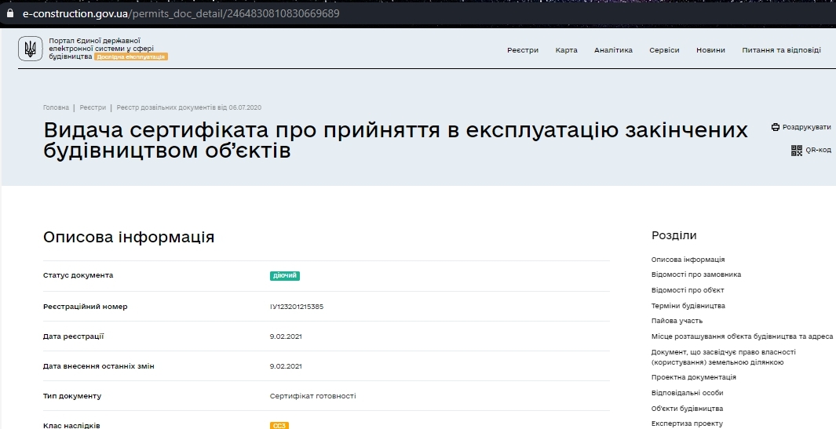The image size is (836, 429).
Task: Click date value beside Дата реєстрації
Action: tap(286, 336)
